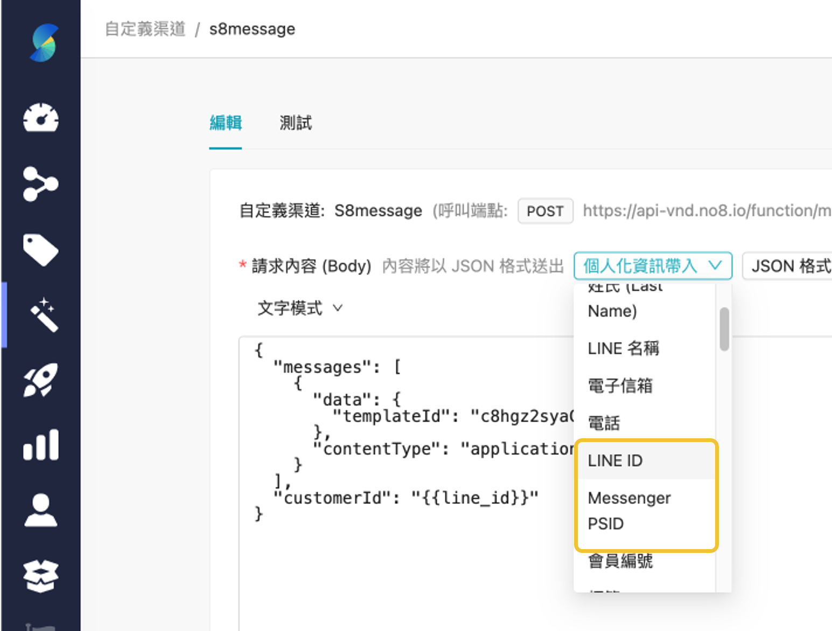Open the dashboard panel from the sidebar

point(41,118)
